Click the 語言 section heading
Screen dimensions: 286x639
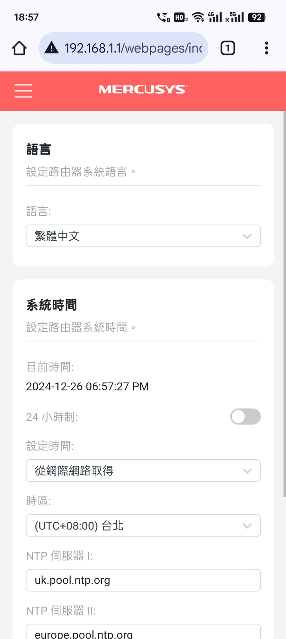(38, 150)
